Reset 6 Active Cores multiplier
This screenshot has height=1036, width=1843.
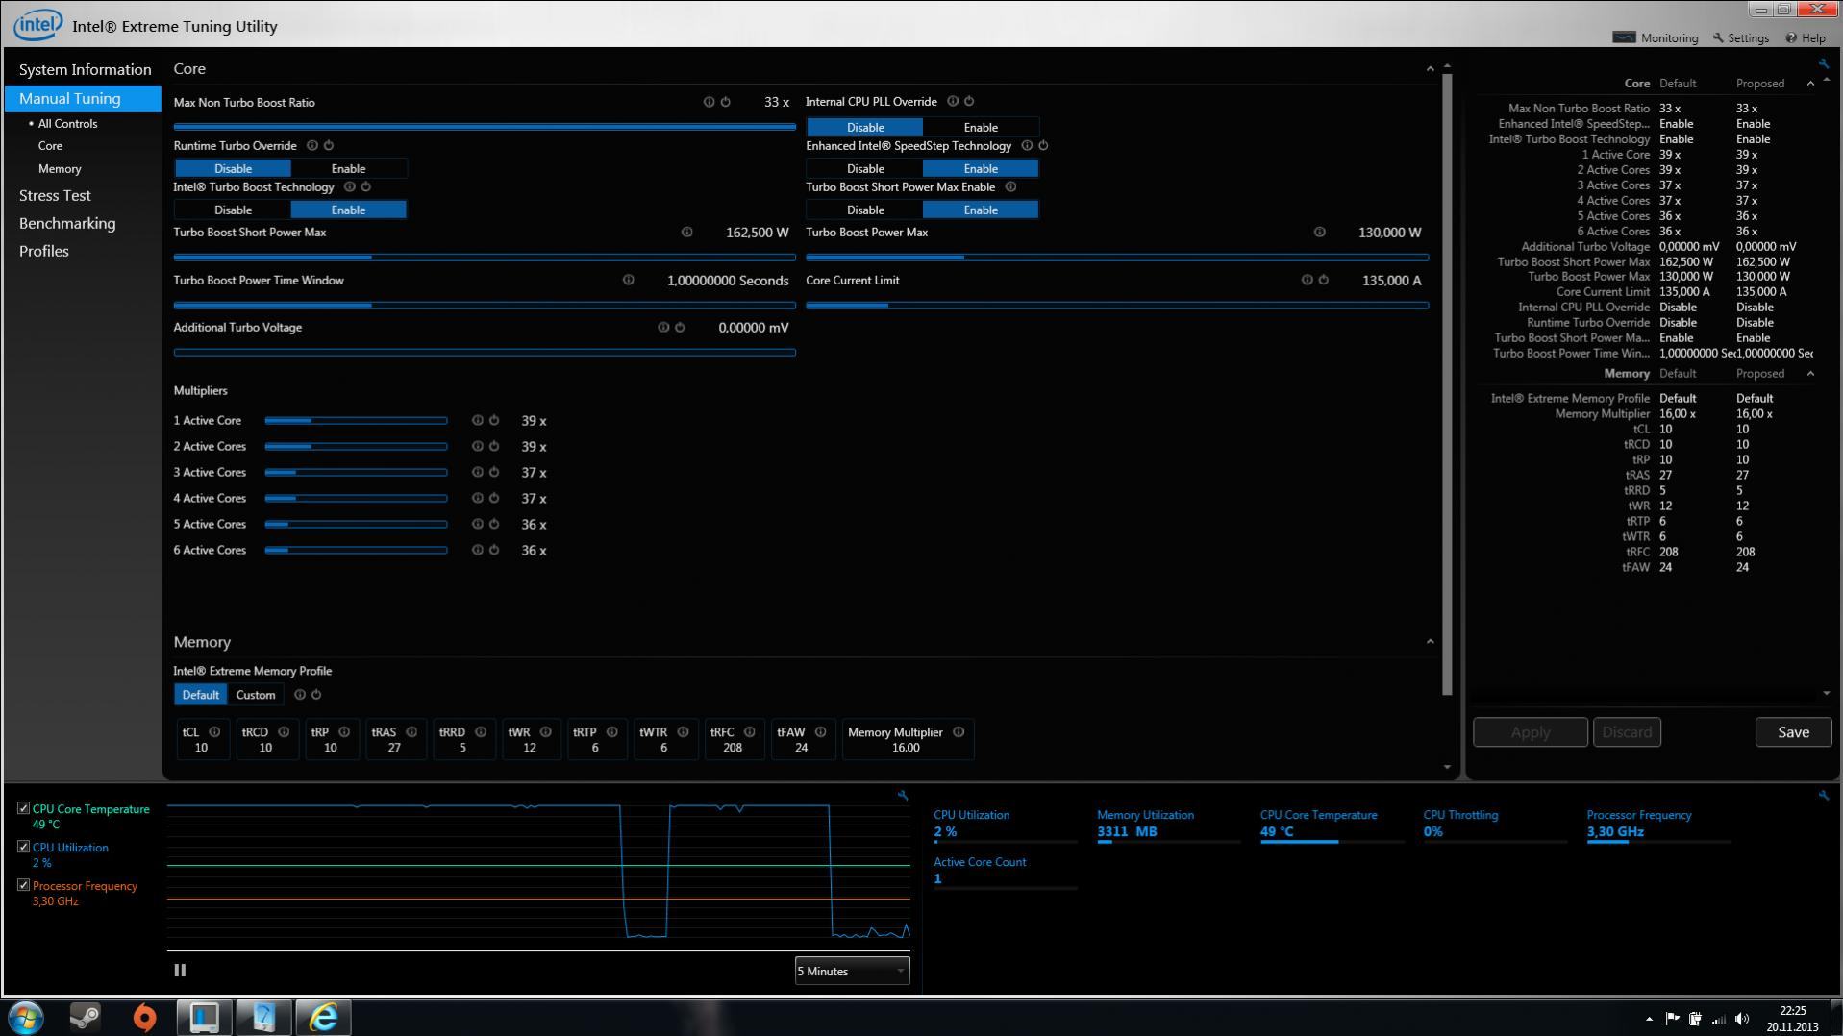(494, 551)
